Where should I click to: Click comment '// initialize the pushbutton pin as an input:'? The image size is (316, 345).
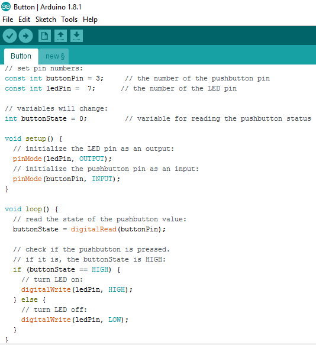tap(106, 169)
